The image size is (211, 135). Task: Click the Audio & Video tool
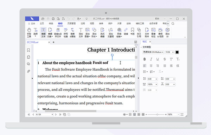tap(160, 33)
